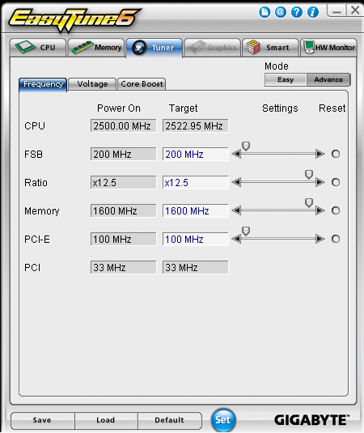Close the EasyTune6 window
This screenshot has width=364, height=433.
coord(355,11)
